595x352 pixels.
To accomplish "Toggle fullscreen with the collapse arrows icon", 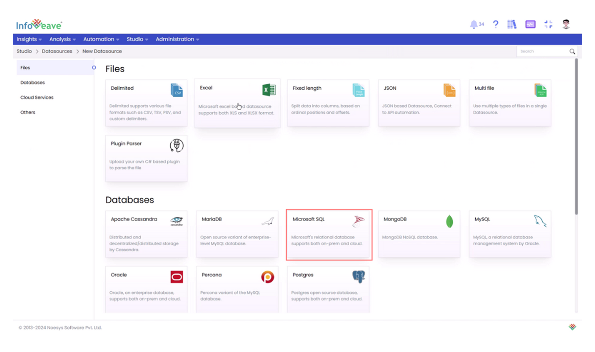I will coord(548,24).
